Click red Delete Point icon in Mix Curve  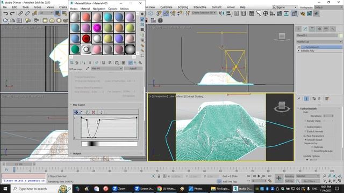(x=93, y=112)
